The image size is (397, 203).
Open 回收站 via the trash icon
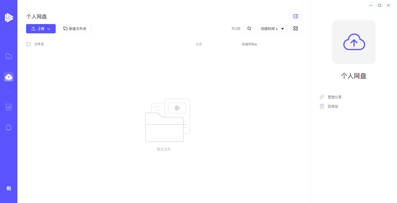click(x=322, y=106)
